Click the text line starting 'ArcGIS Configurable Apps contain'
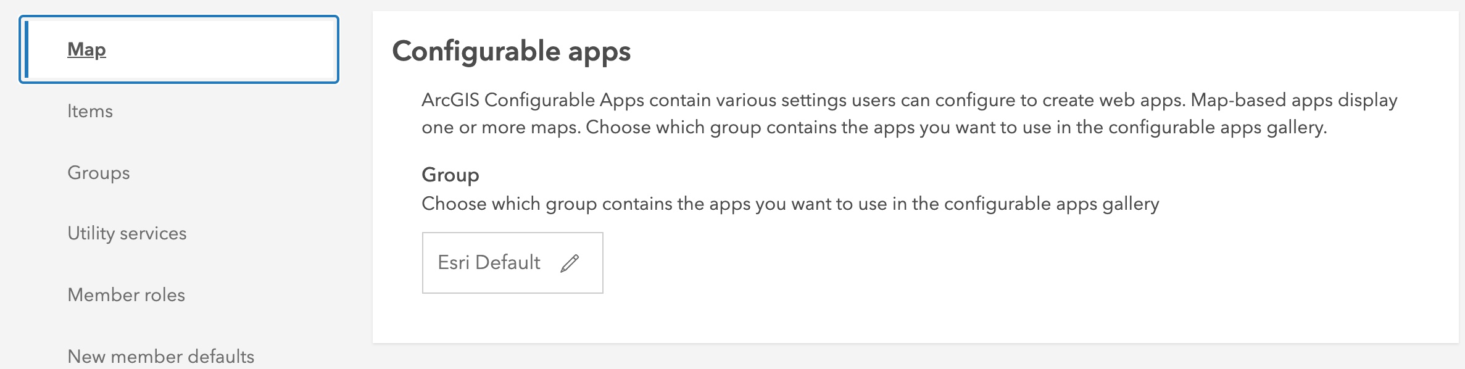1465x369 pixels. click(909, 100)
